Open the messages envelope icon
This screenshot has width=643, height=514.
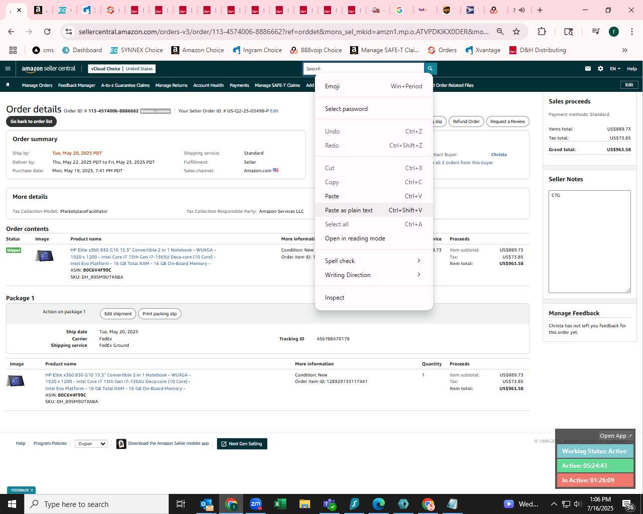(588, 69)
